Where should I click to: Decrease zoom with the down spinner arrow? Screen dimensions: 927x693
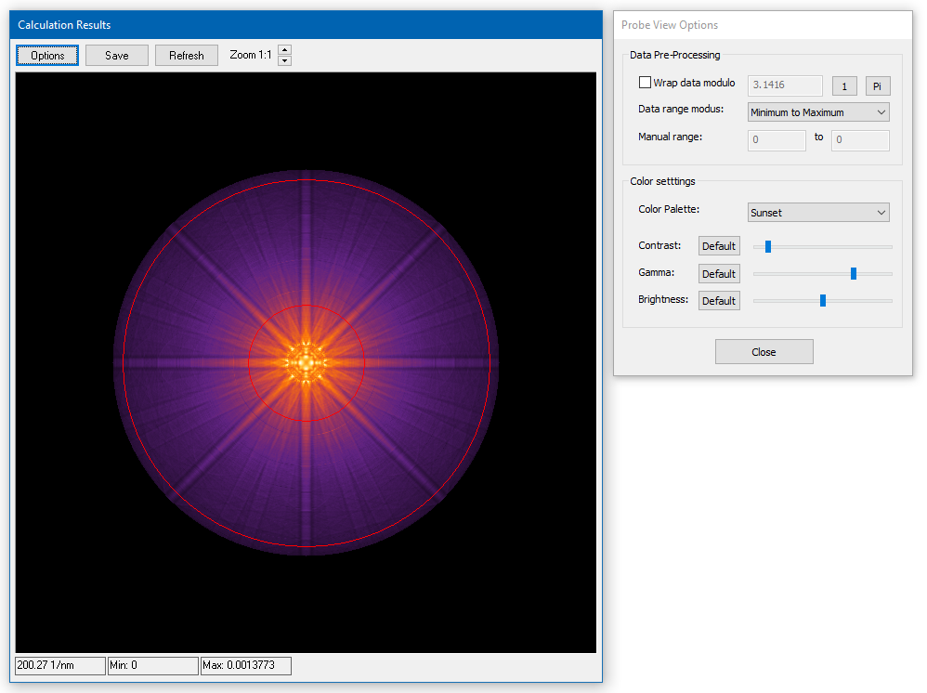coord(284,60)
